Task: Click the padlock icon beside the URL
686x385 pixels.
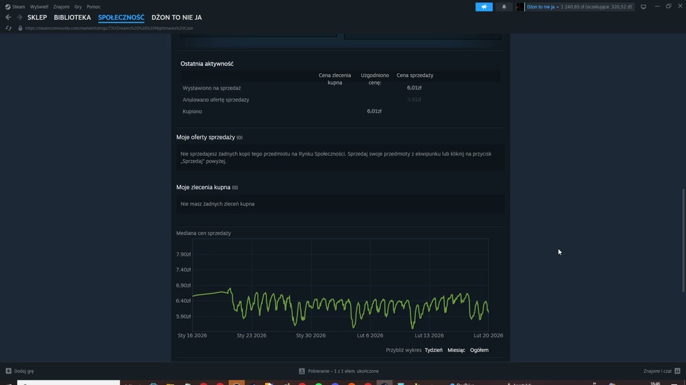Action: (20, 28)
